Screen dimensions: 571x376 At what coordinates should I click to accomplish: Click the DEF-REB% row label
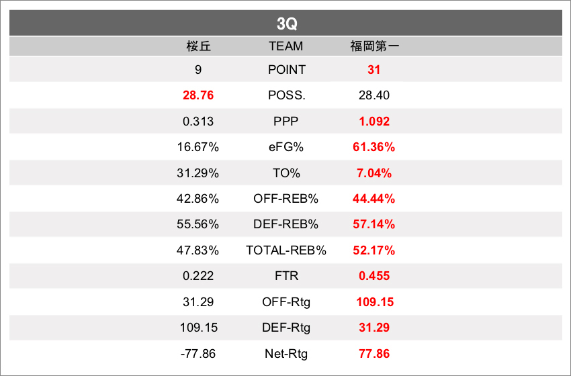point(286,224)
